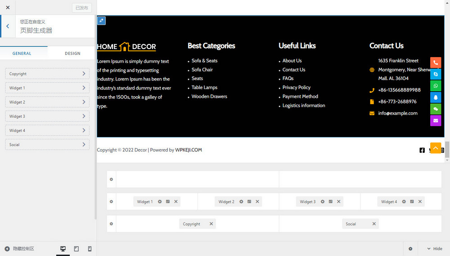Expand the Widget 2 section in sidebar
Viewport: 450px width, 256px height.
[47, 102]
